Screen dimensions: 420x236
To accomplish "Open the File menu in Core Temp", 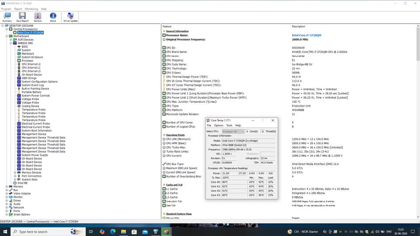I will 209,125.
